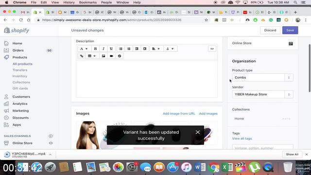Dismiss the Variant updated notification
Viewport: 311px width, 175px height.
tap(198, 132)
